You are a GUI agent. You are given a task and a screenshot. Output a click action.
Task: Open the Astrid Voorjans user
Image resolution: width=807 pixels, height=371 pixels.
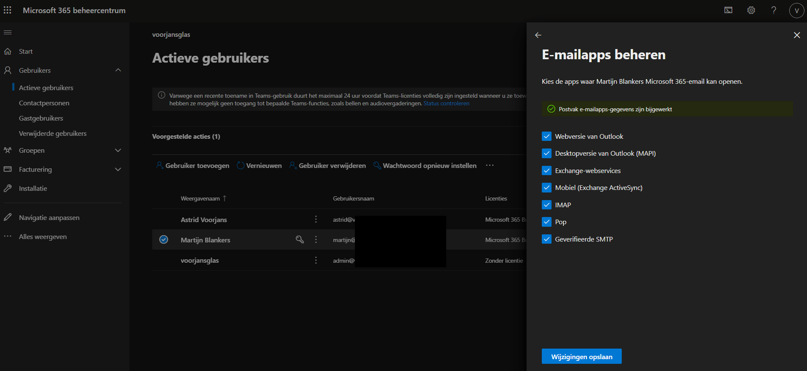204,220
